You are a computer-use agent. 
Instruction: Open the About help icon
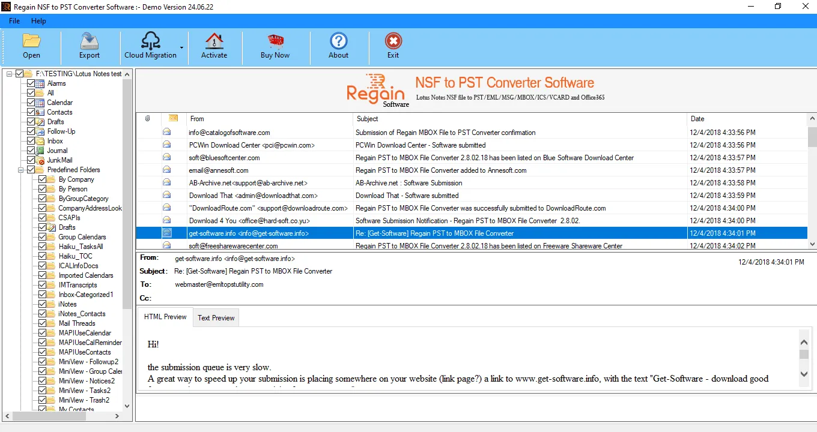coord(339,41)
